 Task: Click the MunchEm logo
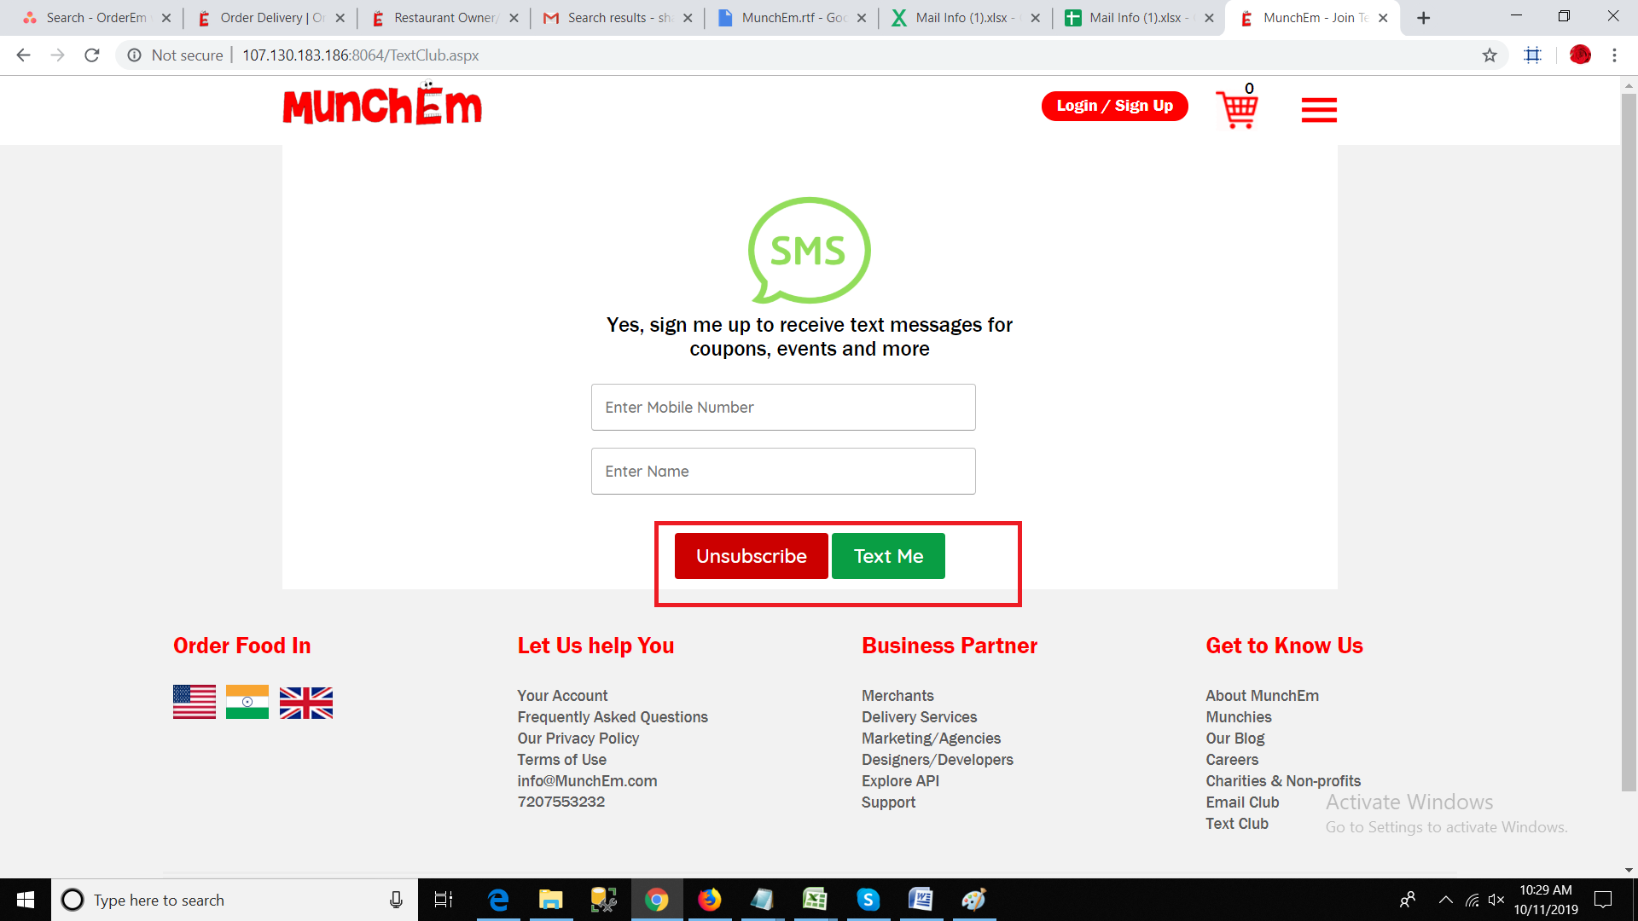point(382,105)
